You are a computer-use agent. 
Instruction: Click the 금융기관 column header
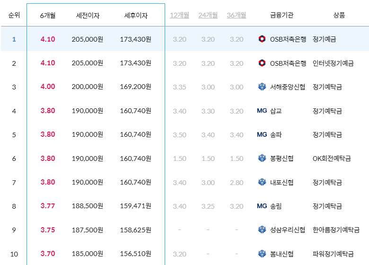pos(281,15)
